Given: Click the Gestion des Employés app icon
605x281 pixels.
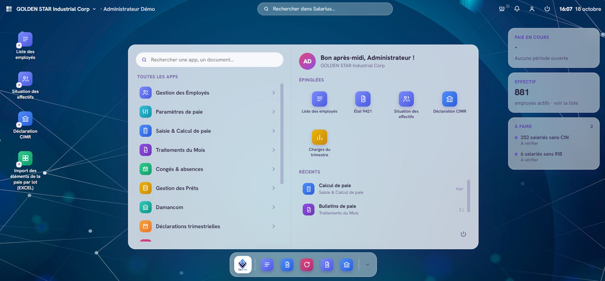Looking at the screenshot, I should (146, 93).
